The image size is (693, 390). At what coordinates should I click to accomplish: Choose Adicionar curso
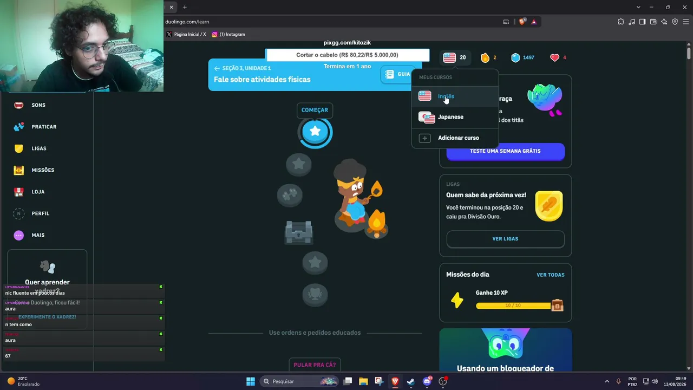tap(455, 138)
